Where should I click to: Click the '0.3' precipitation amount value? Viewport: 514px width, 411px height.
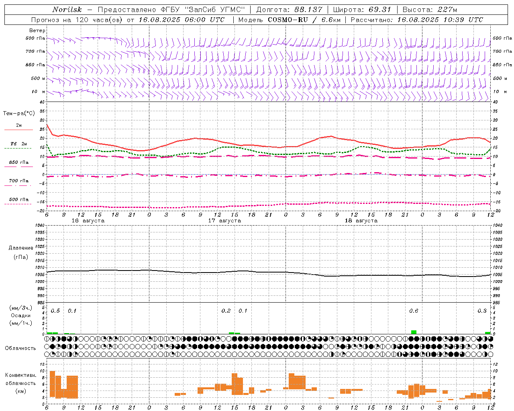[482, 311]
